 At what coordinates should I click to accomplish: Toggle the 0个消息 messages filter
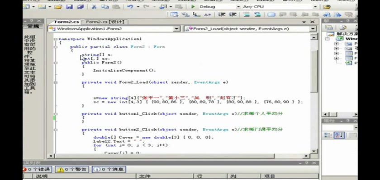coord(109,169)
